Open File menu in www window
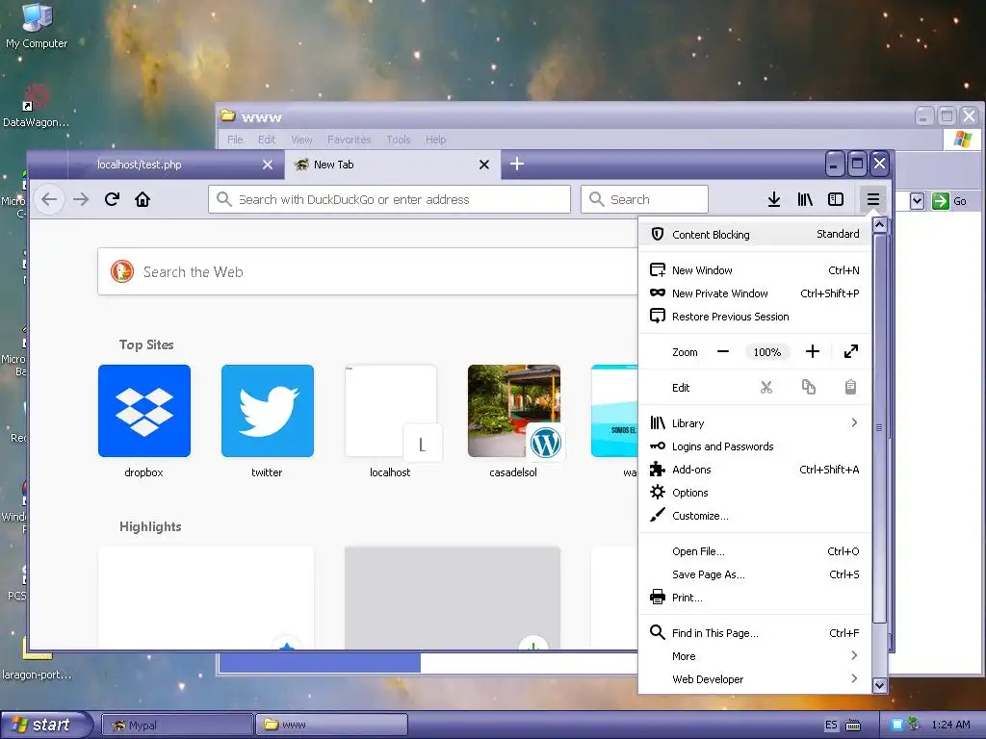The width and height of the screenshot is (986, 739). pyautogui.click(x=235, y=140)
